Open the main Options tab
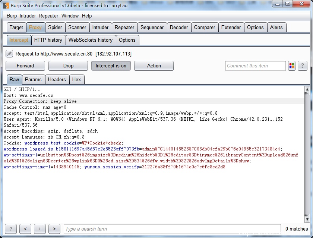This screenshot has height=238, width=313. 255,27
